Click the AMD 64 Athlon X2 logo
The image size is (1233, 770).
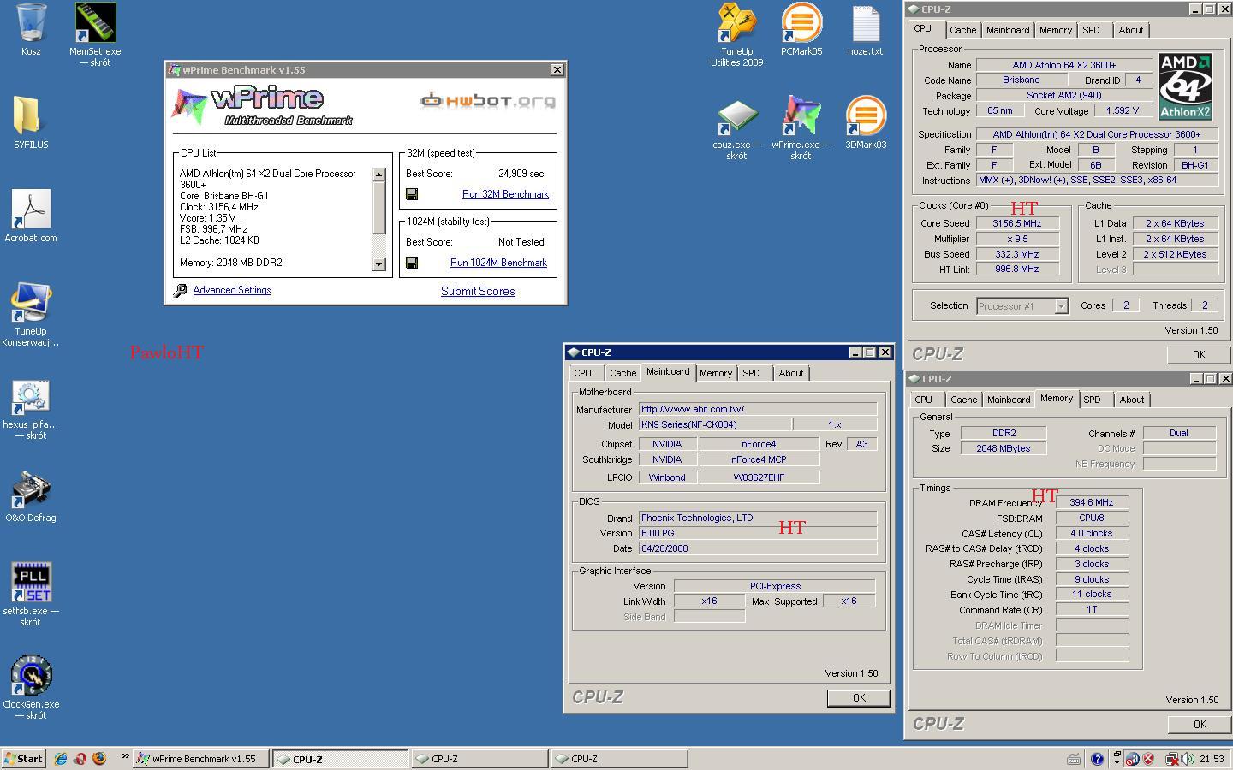pos(1185,86)
